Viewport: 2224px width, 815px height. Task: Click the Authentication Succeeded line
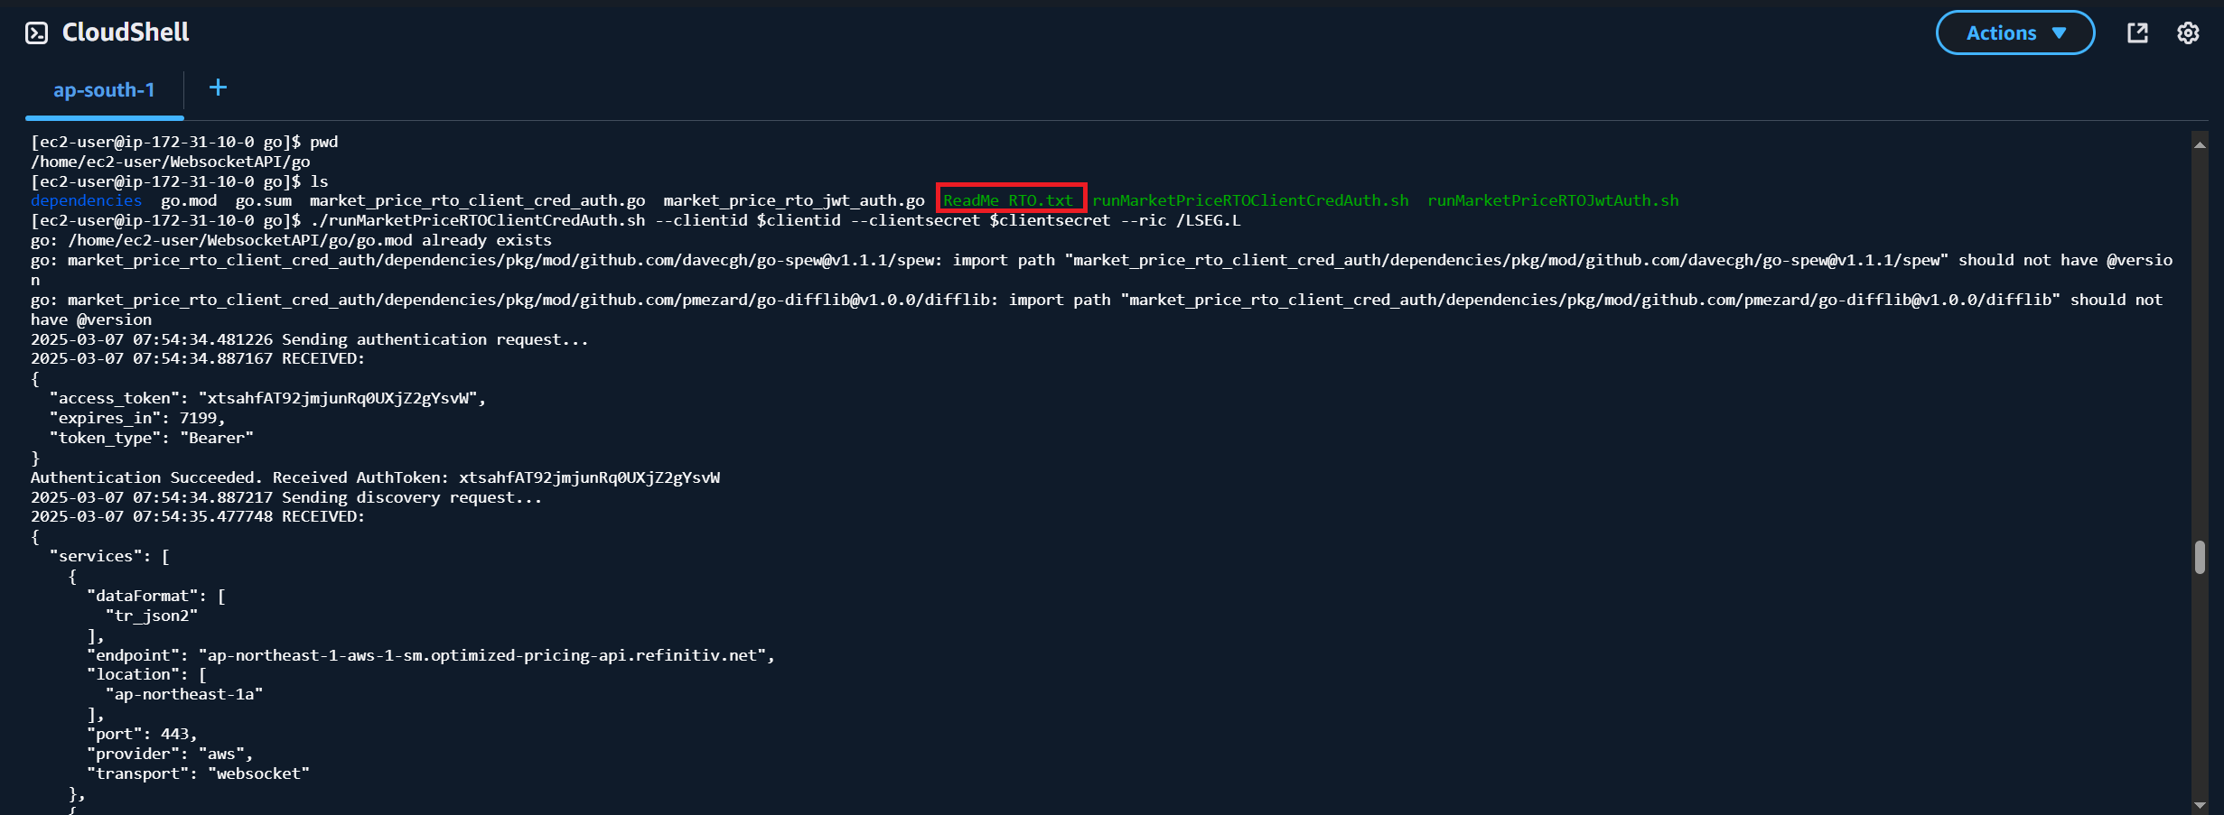tap(375, 477)
